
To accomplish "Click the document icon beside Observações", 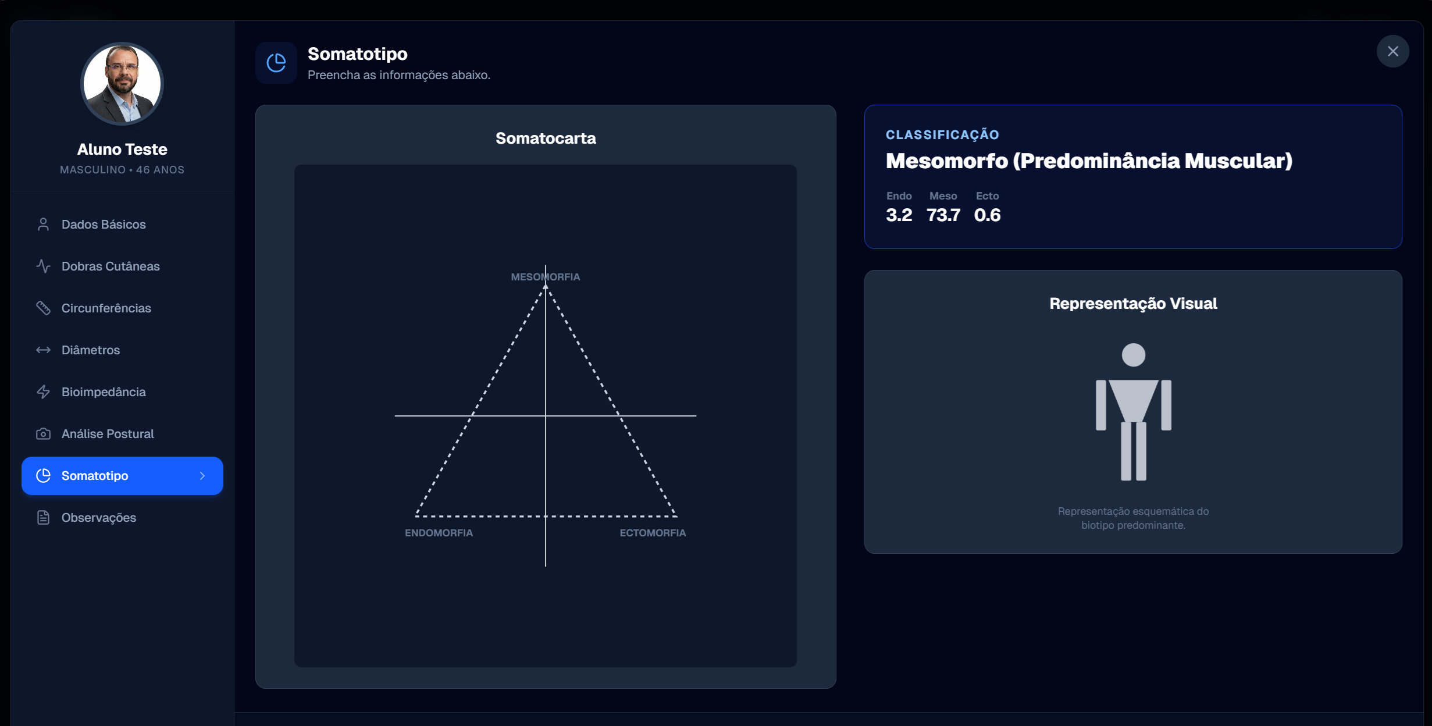I will (43, 518).
